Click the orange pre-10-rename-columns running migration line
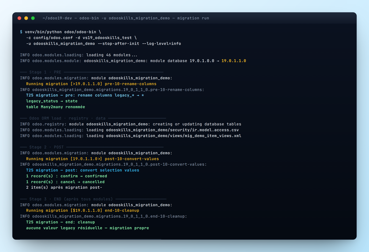 91,84
